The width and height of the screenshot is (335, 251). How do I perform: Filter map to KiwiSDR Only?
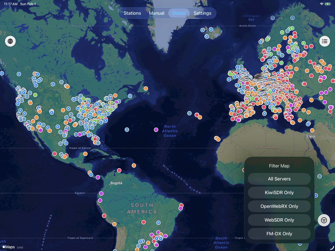279,192
